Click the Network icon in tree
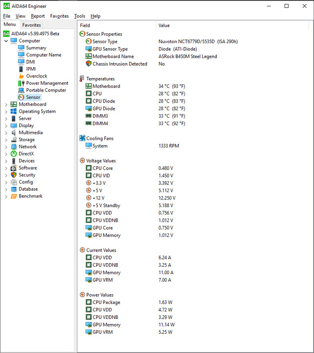The width and height of the screenshot is (314, 353). pos(14,147)
